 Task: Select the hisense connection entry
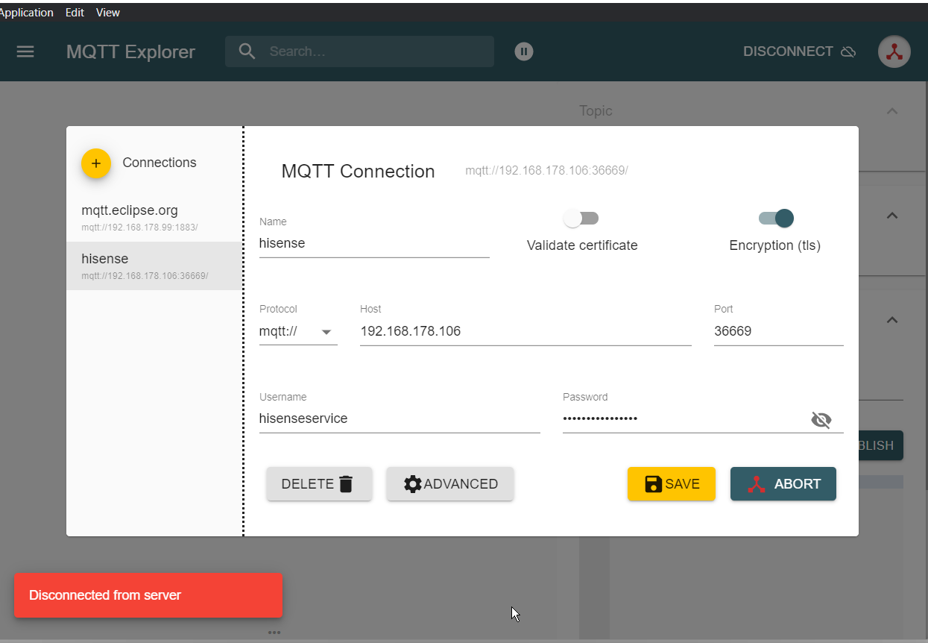[154, 266]
